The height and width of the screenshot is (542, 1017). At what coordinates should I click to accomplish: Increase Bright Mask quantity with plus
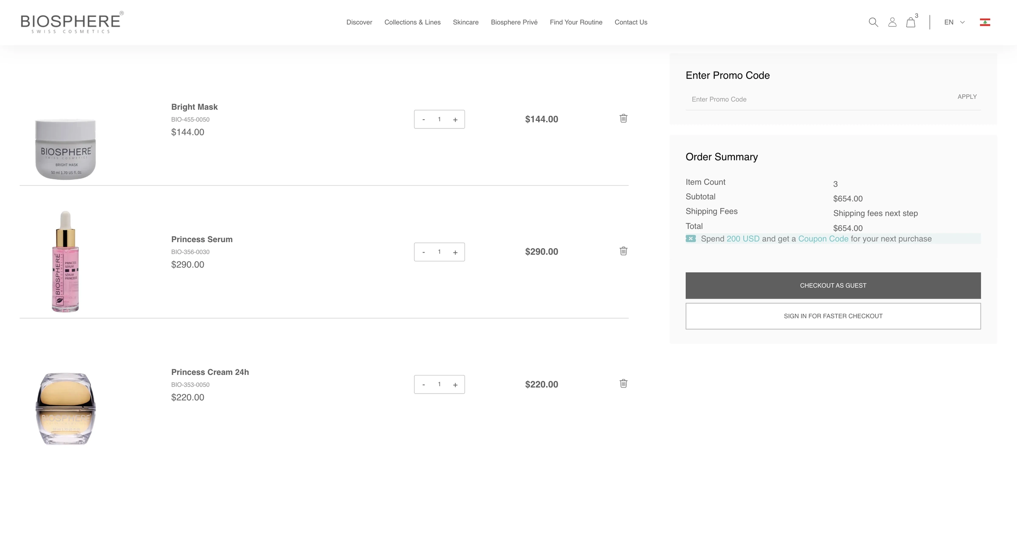(455, 120)
